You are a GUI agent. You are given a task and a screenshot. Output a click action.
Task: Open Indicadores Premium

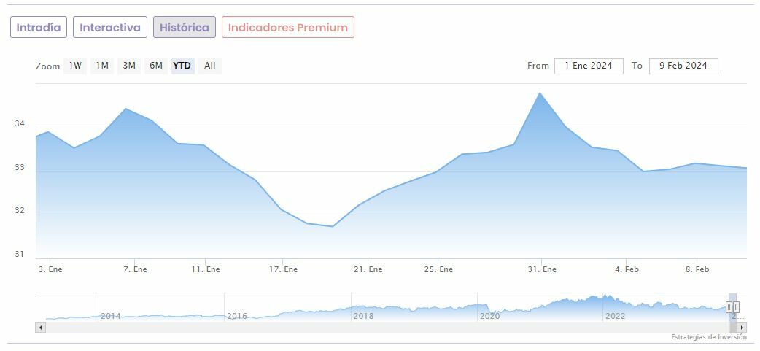(288, 28)
